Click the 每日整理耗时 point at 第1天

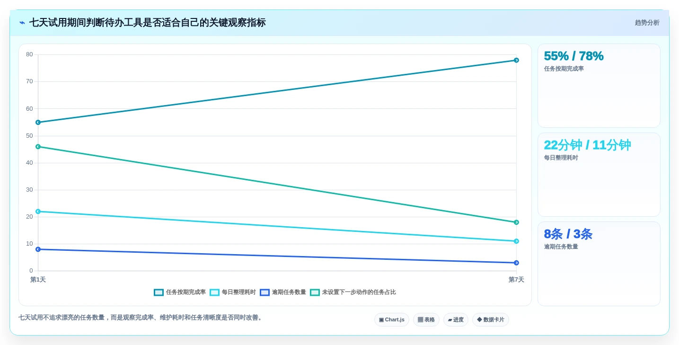click(x=38, y=212)
